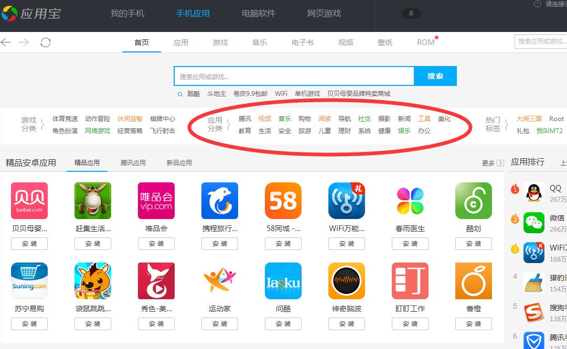Go back with the left arrow

6,42
